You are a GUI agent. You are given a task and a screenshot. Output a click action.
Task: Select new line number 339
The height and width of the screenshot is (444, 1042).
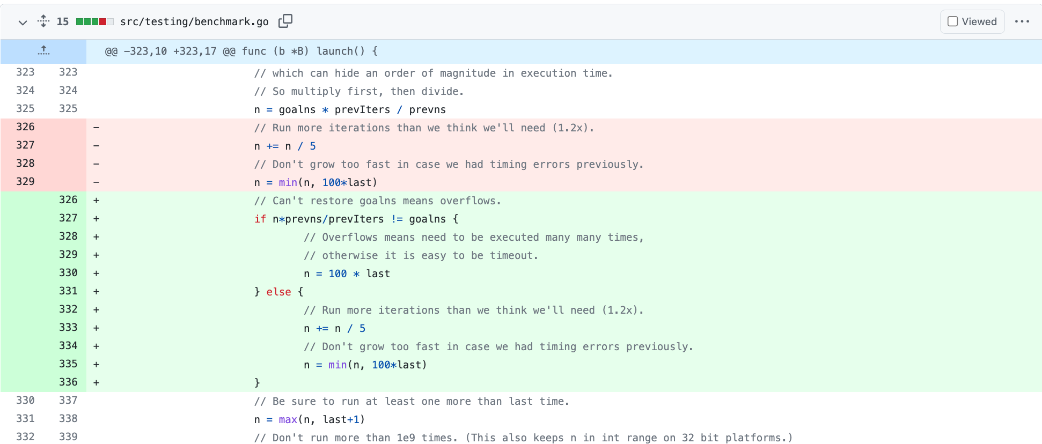point(68,436)
